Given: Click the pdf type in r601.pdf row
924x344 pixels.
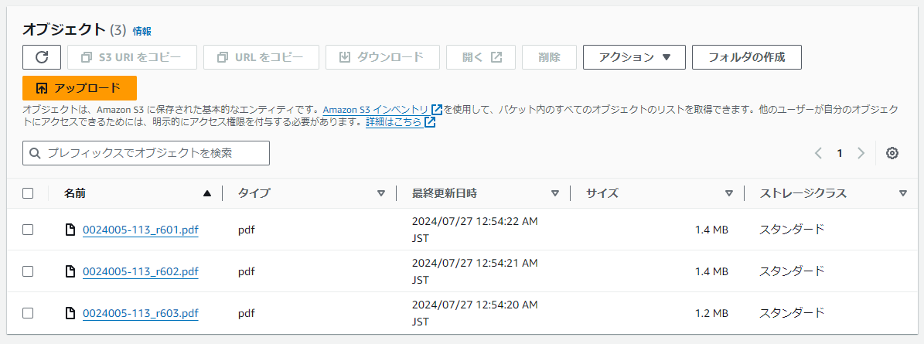Looking at the screenshot, I should [x=247, y=230].
